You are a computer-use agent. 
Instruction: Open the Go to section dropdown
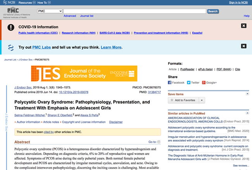(154, 142)
